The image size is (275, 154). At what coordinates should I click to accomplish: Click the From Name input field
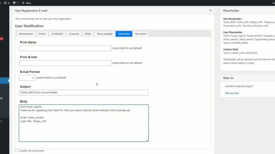click(65, 48)
